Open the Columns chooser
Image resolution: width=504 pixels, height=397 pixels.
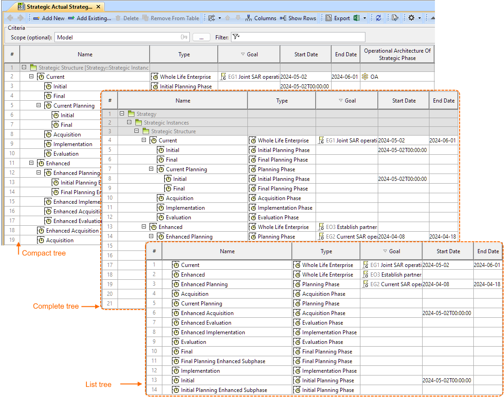(261, 18)
